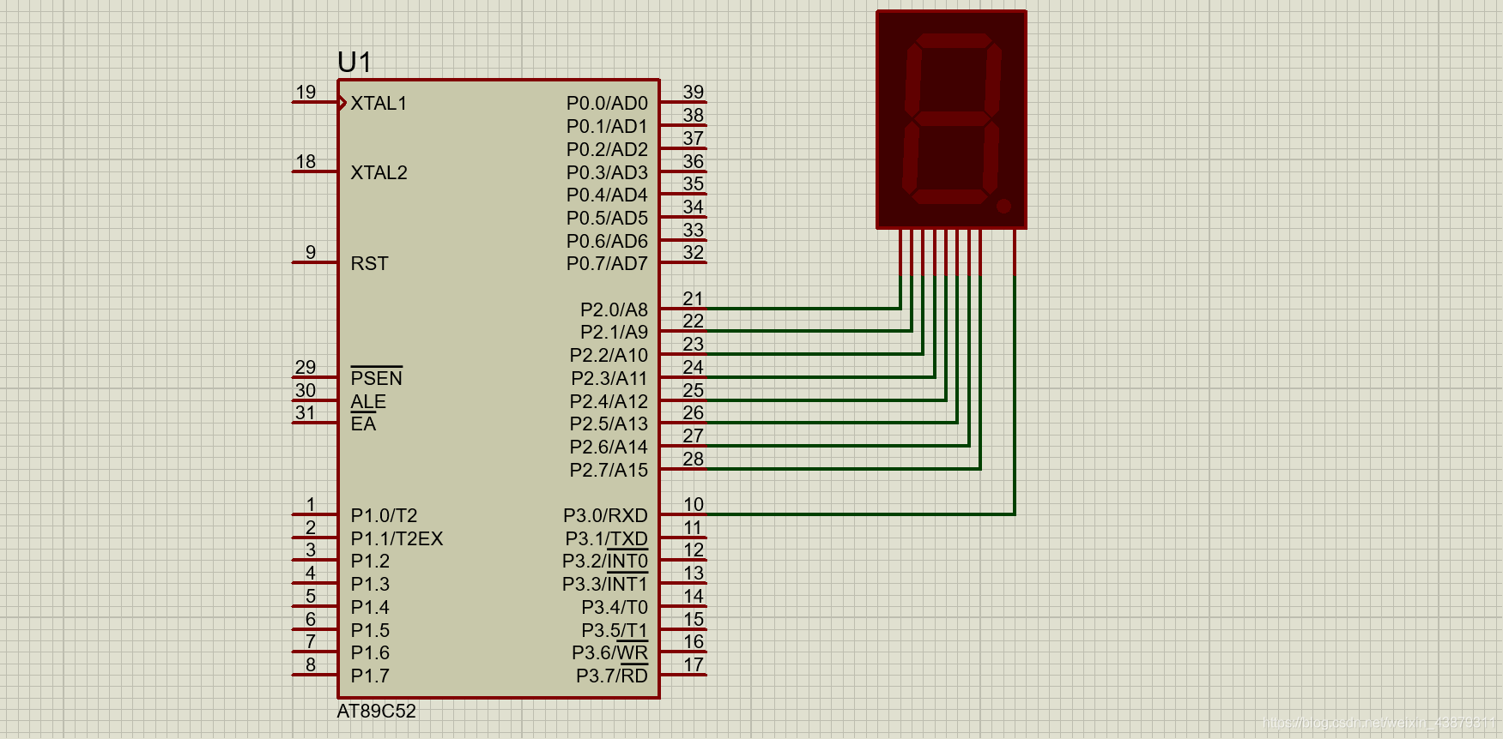1503x739 pixels.
Task: Click pin number 19 beside XTAL1
Action: pyautogui.click(x=306, y=92)
